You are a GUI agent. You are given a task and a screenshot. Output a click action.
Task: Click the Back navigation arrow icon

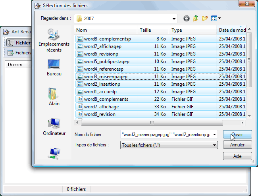[187, 18]
